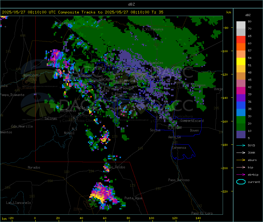This screenshot has width=263, height=222.
Task: Click the 'Paso_El_Loro' map label
Action: 202,213
